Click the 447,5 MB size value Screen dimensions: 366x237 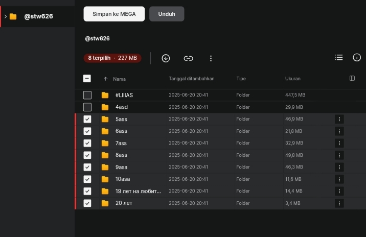(x=295, y=95)
